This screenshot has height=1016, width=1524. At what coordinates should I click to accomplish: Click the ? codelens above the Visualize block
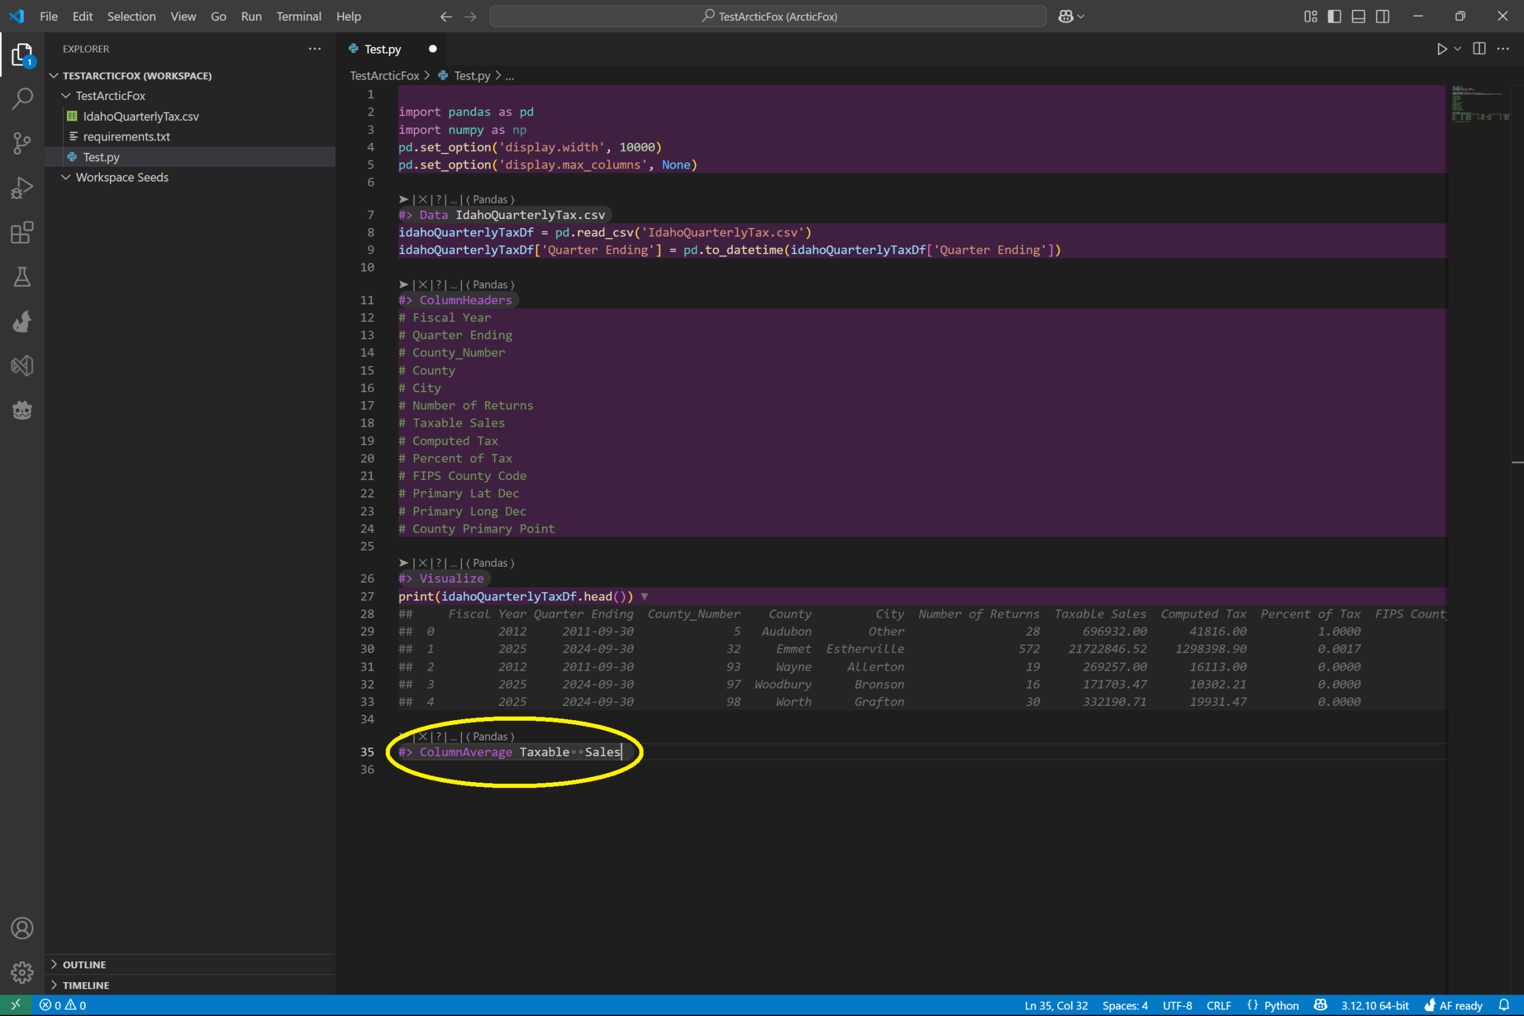pyautogui.click(x=439, y=563)
